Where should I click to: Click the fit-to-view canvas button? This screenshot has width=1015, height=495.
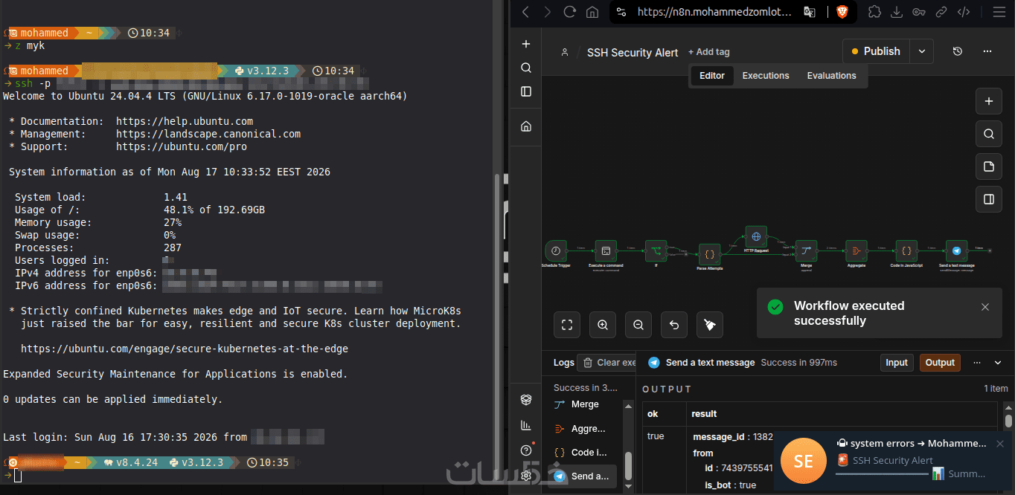pyautogui.click(x=567, y=325)
